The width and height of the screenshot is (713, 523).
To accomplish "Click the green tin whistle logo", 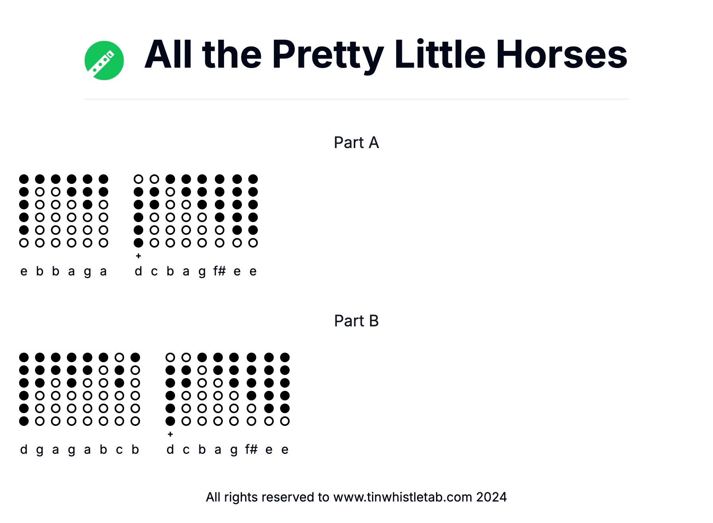I will pyautogui.click(x=104, y=60).
